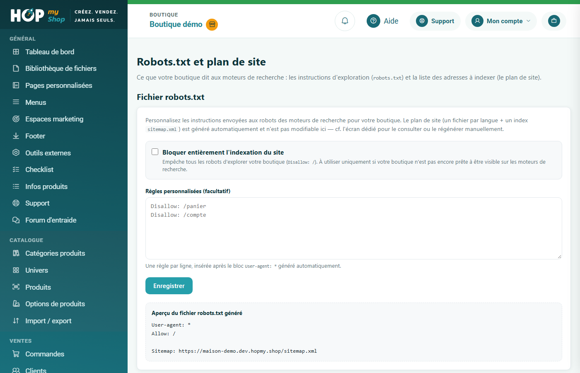Click the Aide help icon

point(373,21)
